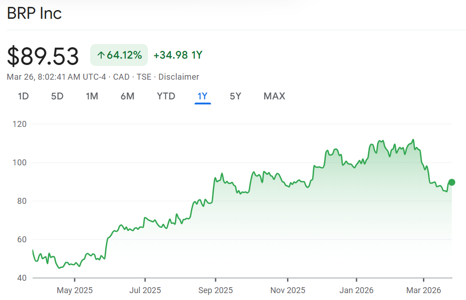Open the Disclaimer link
This screenshot has width=466, height=300.
coord(179,77)
